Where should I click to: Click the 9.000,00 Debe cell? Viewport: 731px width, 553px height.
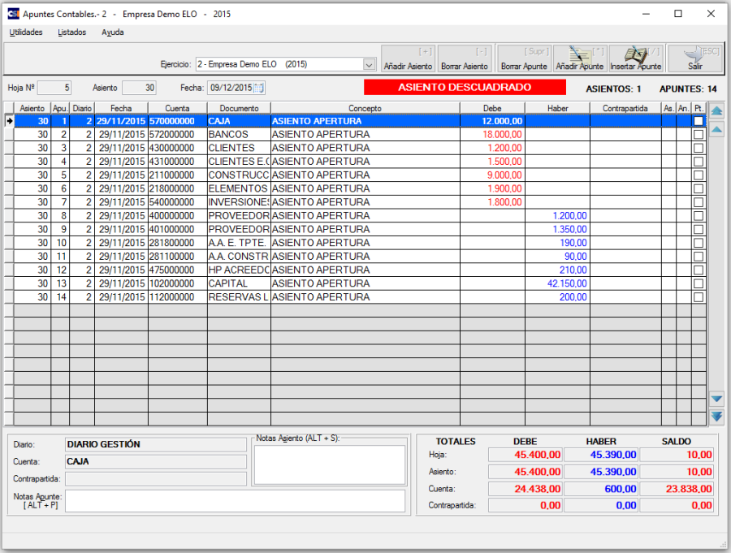(492, 175)
